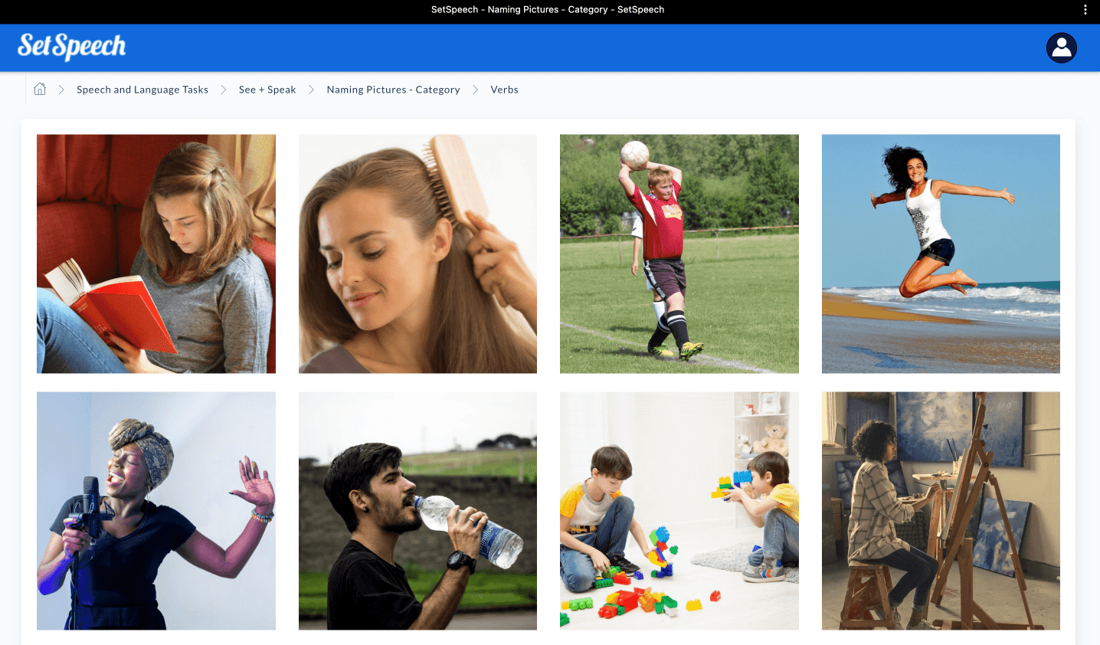Navigate to See + Speak breadcrumb
The height and width of the screenshot is (645, 1100).
point(267,90)
